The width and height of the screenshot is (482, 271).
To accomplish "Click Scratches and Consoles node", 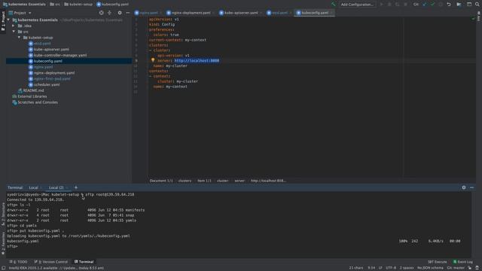I will point(38,102).
